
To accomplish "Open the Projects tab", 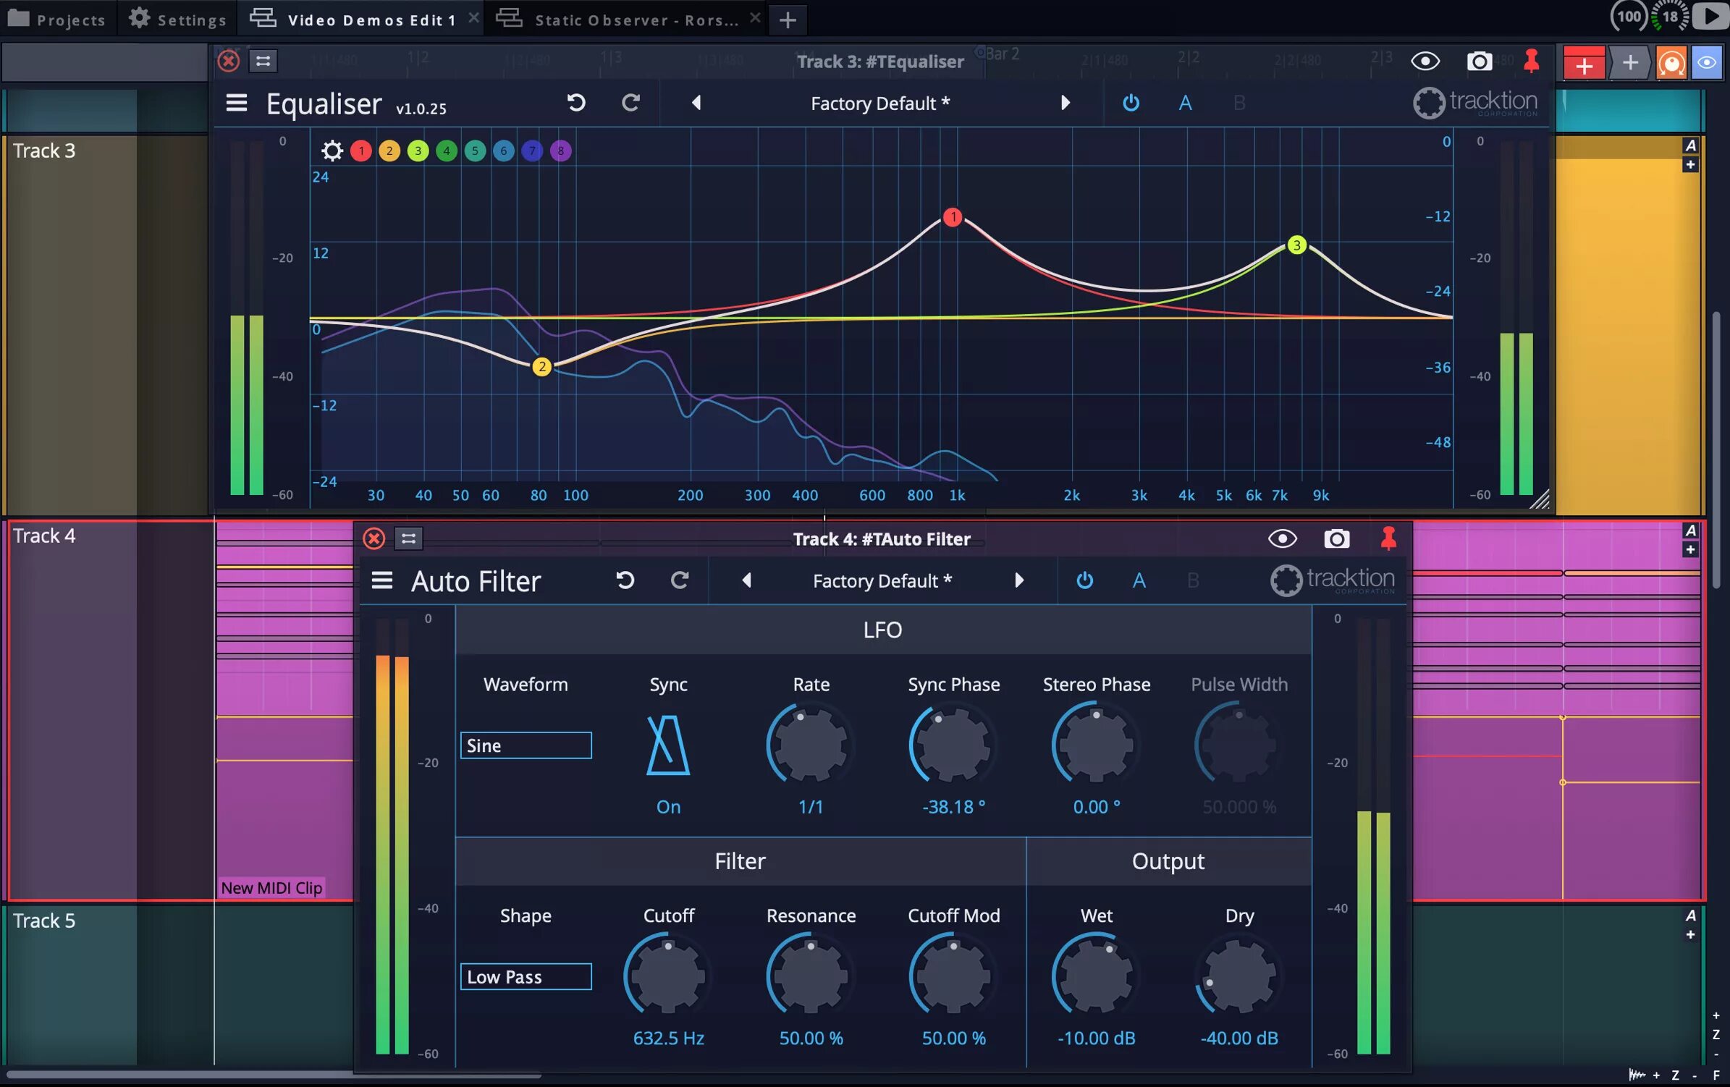I will tap(57, 20).
